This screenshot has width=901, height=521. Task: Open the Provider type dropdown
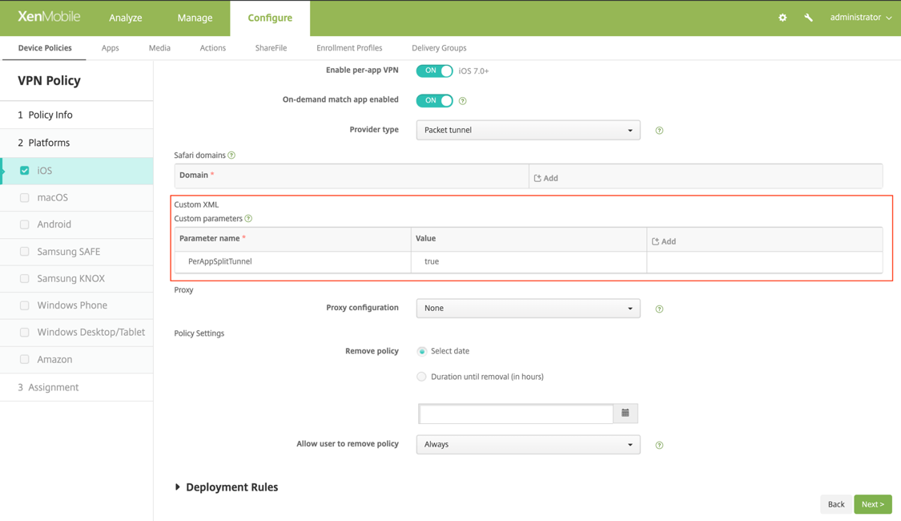coord(528,130)
